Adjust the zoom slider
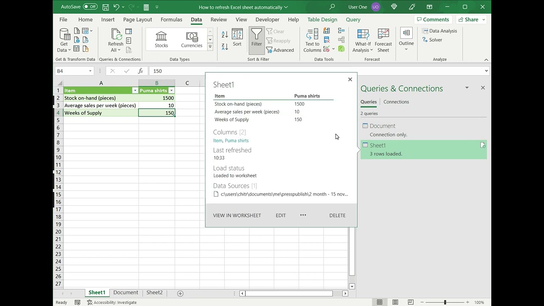 (x=445, y=302)
